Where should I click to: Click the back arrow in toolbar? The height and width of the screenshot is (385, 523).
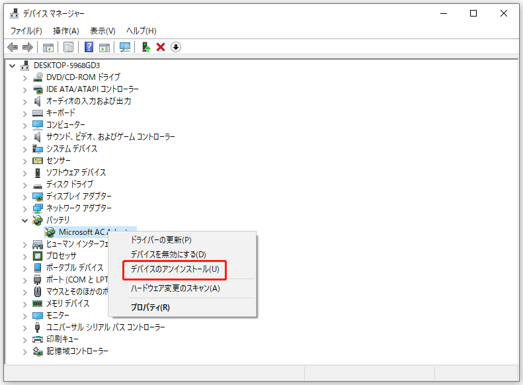tap(13, 47)
